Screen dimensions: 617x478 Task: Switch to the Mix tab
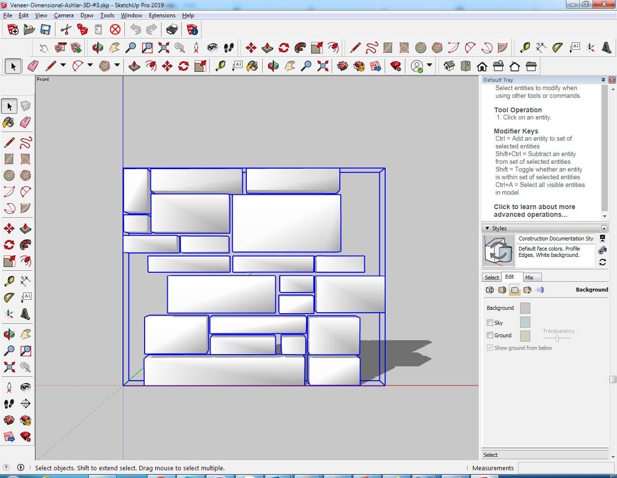point(529,278)
